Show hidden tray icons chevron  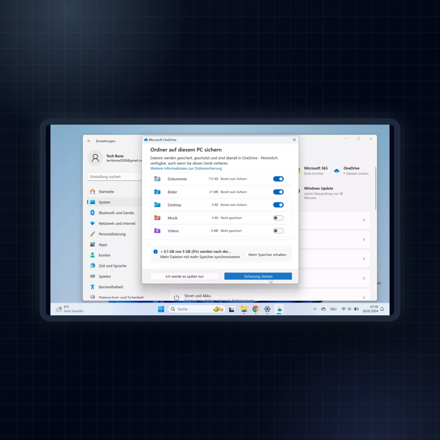click(x=315, y=309)
